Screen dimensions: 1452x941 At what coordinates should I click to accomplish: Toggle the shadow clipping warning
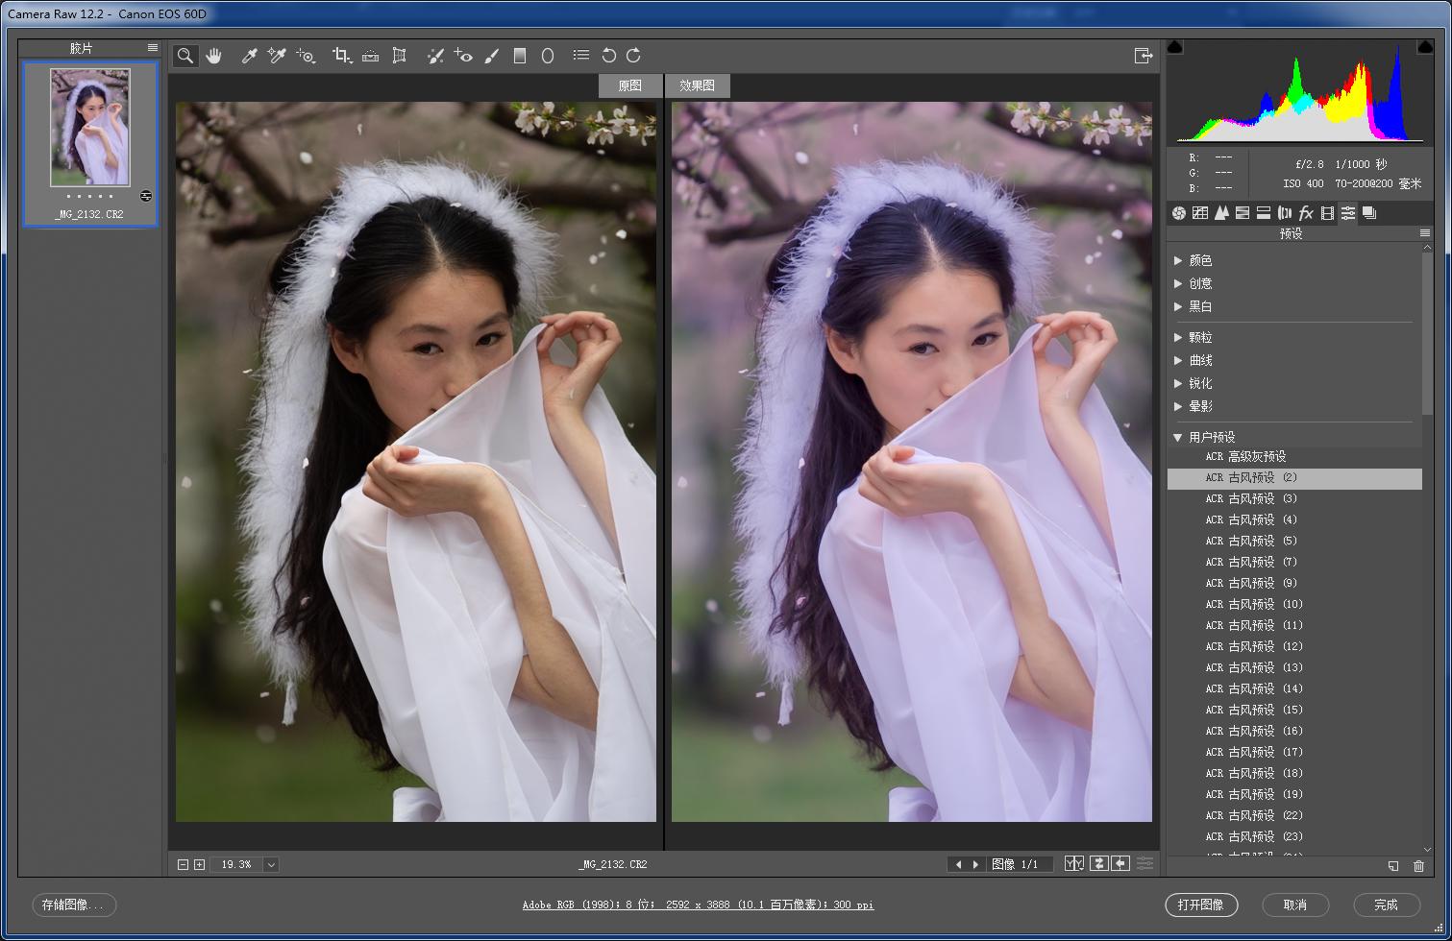tap(1175, 47)
